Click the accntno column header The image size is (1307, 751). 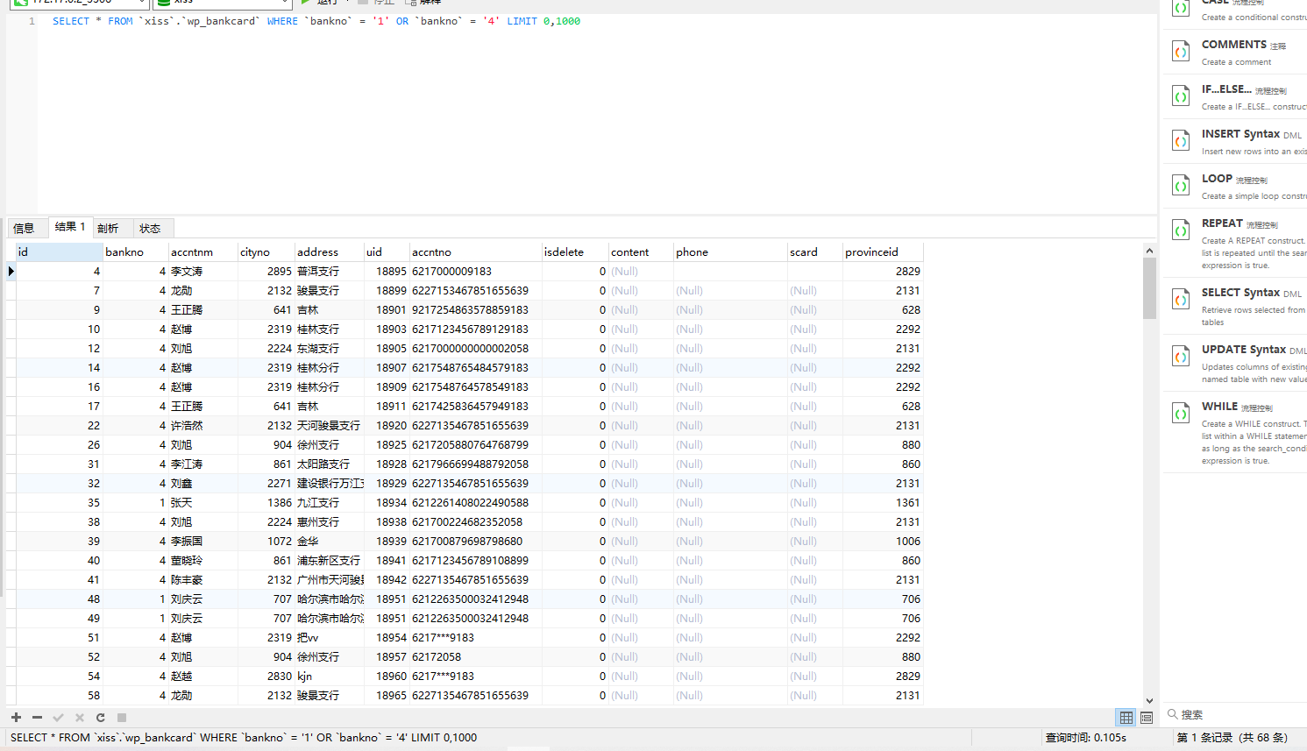(475, 252)
